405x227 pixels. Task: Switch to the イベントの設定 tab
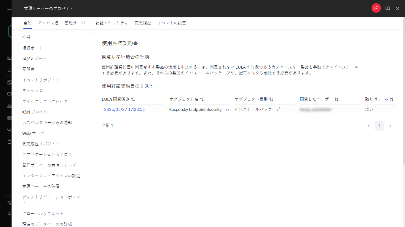pos(171,23)
